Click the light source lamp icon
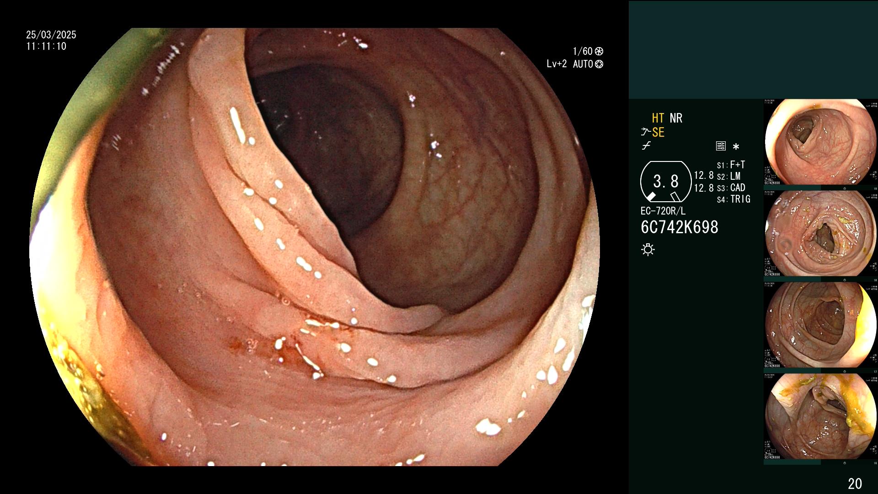Viewport: 878px width, 494px height. click(x=648, y=249)
